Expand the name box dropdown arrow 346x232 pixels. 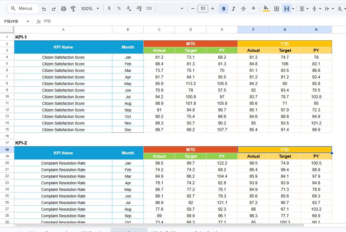pyautogui.click(x=28, y=21)
